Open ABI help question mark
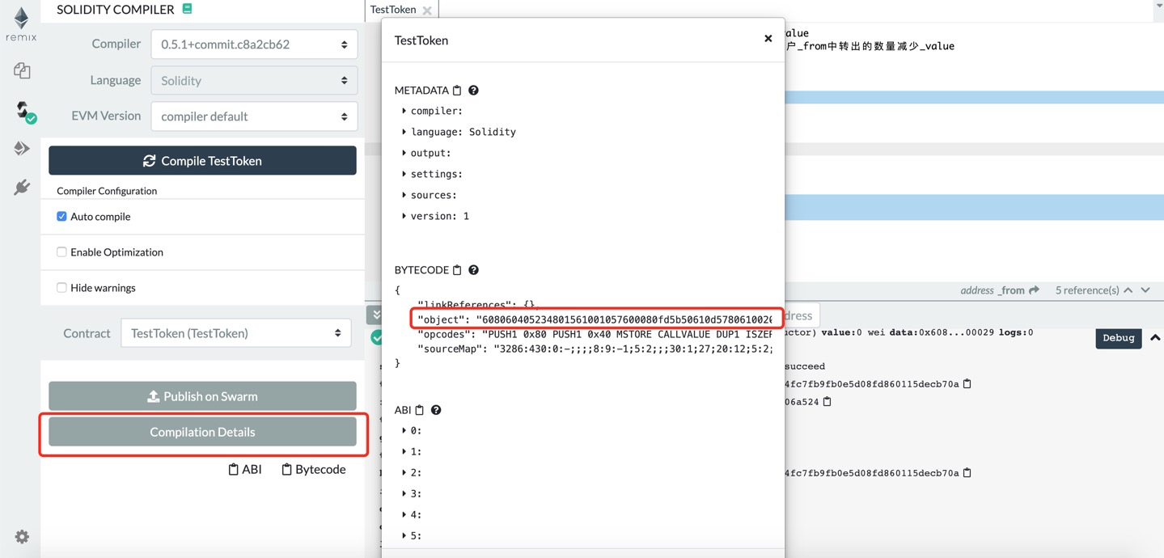Screen dimensions: 1164x558 coord(436,410)
